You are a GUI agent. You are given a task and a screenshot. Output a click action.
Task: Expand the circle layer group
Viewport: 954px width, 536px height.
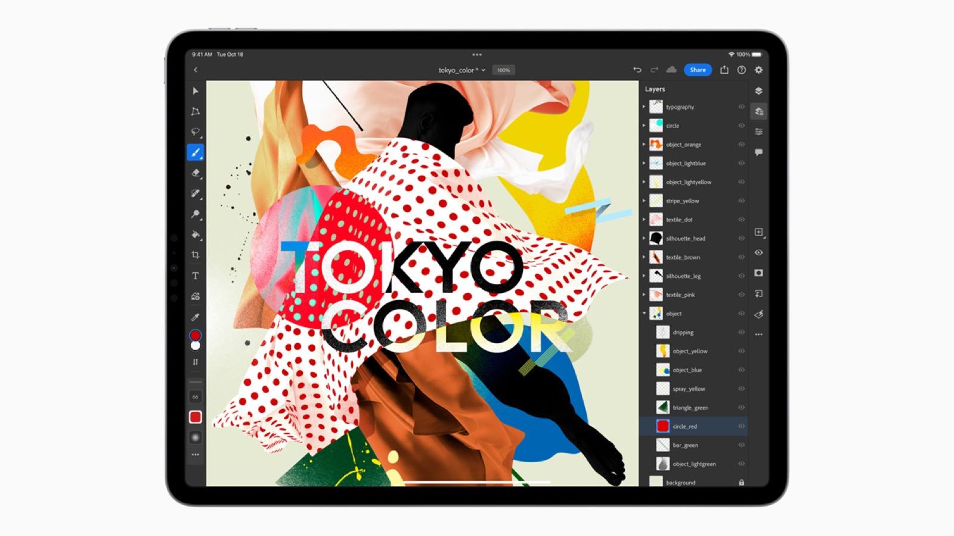pyautogui.click(x=644, y=126)
